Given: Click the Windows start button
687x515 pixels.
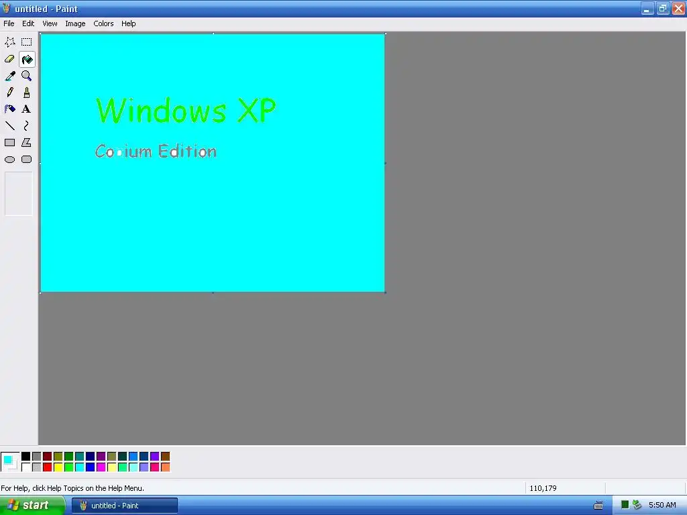Looking at the screenshot, I should 32,506.
